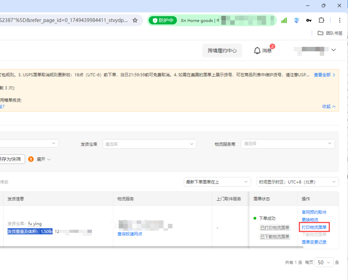This screenshot has width=348, height=280.
Task: Open 面单变更记录 link
Action: [314, 242]
